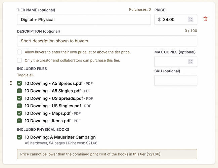Click the 'Price cannot be lower' notice
This screenshot has height=168, width=218.
(107, 154)
